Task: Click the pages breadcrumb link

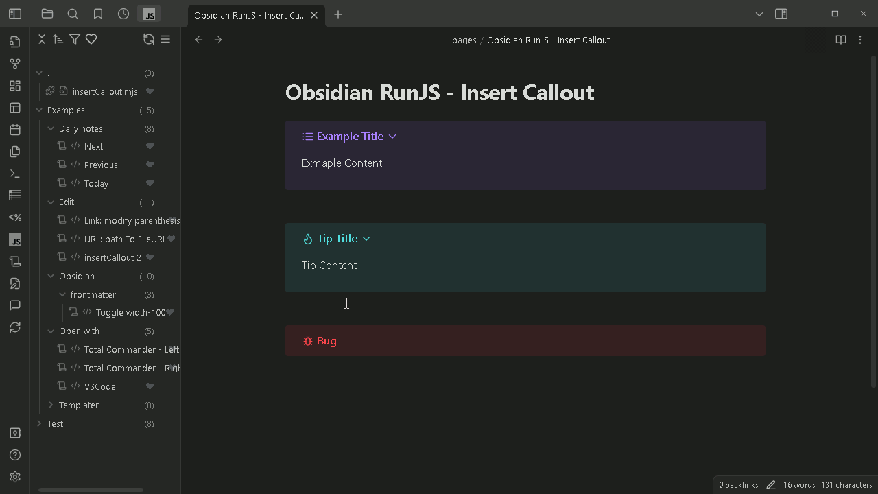Action: [464, 40]
